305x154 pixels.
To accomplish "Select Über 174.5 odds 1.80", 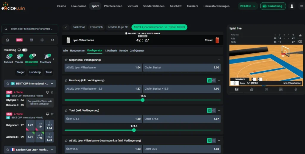I will pos(103,119).
